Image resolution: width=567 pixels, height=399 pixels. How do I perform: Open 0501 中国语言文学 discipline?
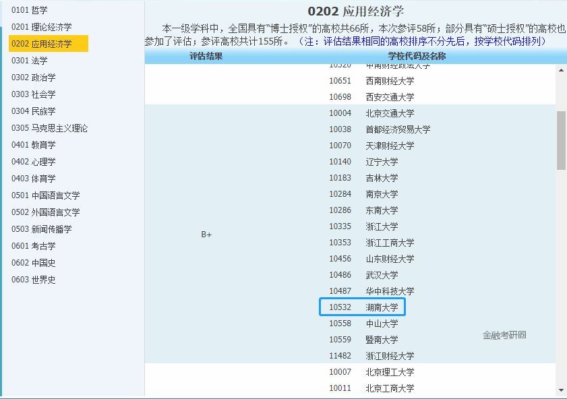pos(46,195)
